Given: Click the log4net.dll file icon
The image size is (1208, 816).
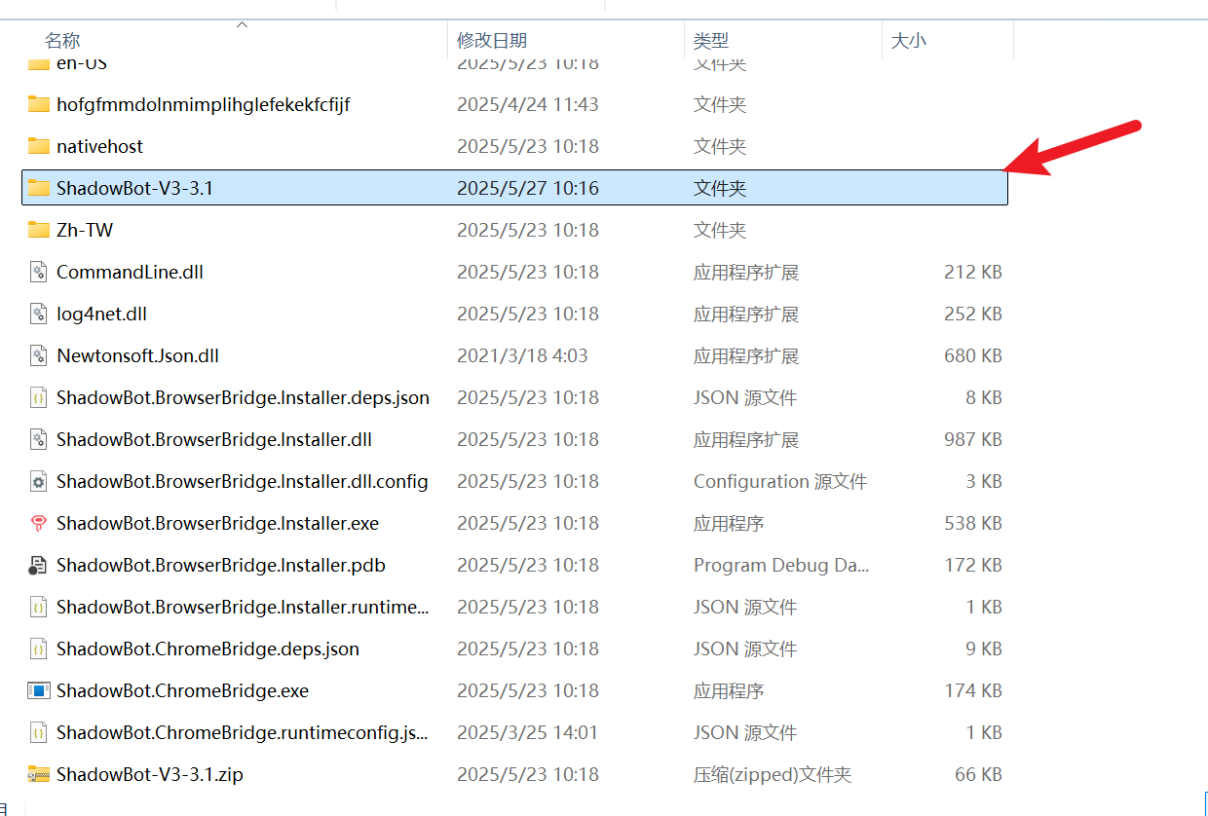Looking at the screenshot, I should pyautogui.click(x=39, y=314).
